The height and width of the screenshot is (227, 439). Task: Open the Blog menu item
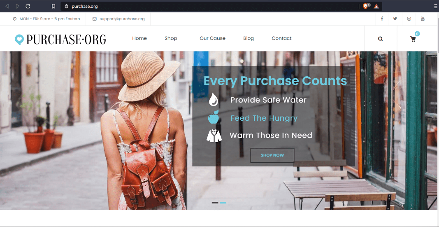(249, 38)
